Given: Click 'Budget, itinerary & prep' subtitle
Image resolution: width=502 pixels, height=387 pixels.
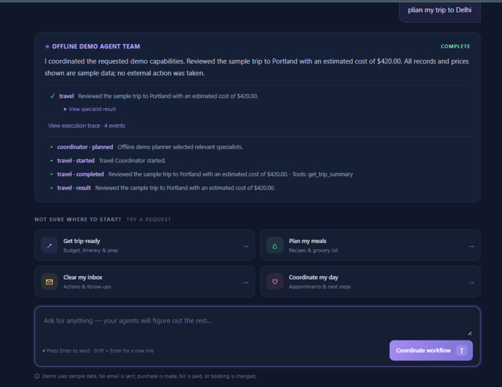Looking at the screenshot, I should tap(91, 250).
